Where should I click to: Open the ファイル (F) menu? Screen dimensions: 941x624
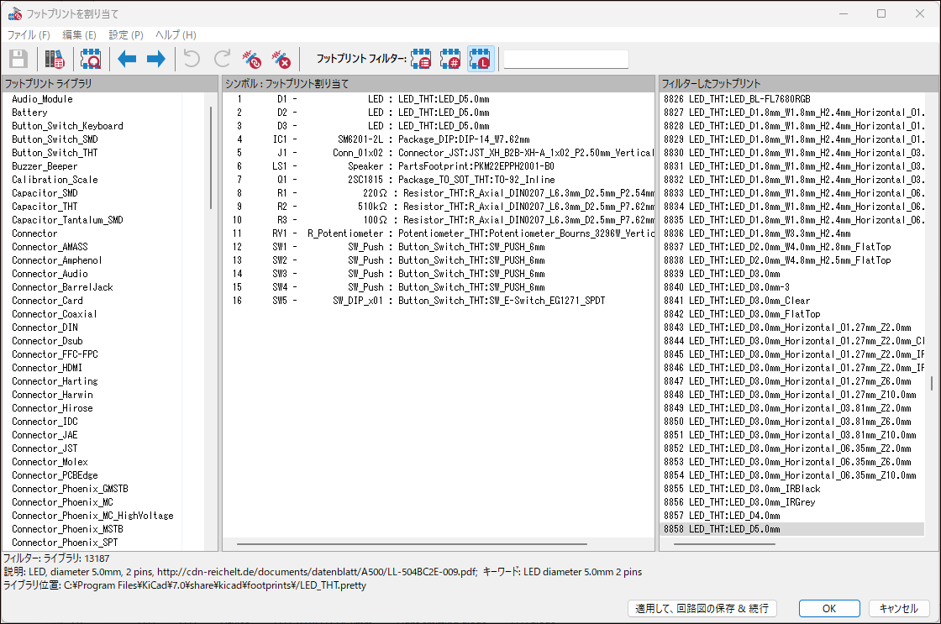[x=29, y=34]
